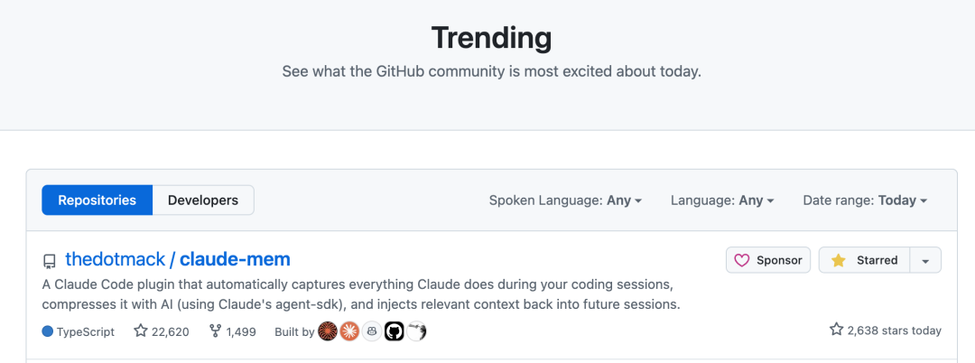This screenshot has width=975, height=363.
Task: Click the repository book icon beside thedotmack
Action: [x=50, y=261]
